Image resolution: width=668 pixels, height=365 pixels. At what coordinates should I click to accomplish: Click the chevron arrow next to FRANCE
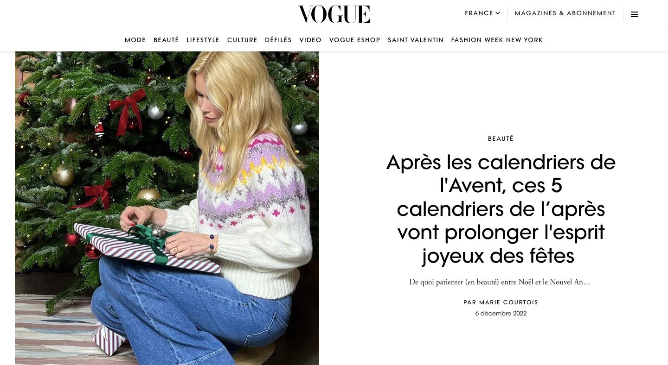point(498,13)
